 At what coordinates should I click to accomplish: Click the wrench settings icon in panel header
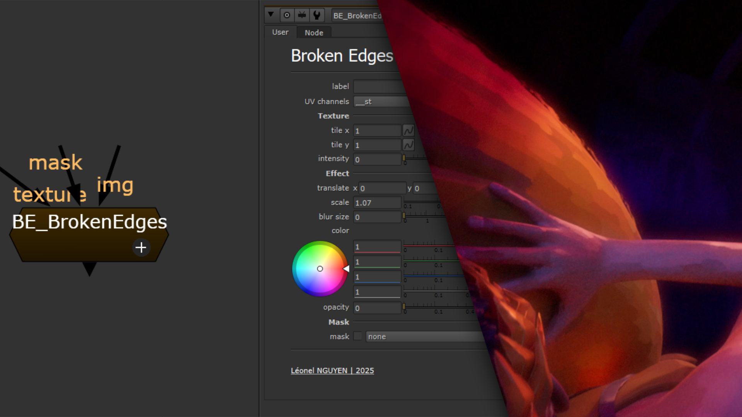click(317, 15)
